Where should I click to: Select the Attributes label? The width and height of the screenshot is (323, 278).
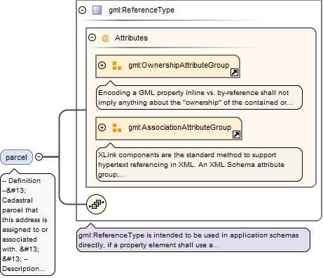[131, 38]
